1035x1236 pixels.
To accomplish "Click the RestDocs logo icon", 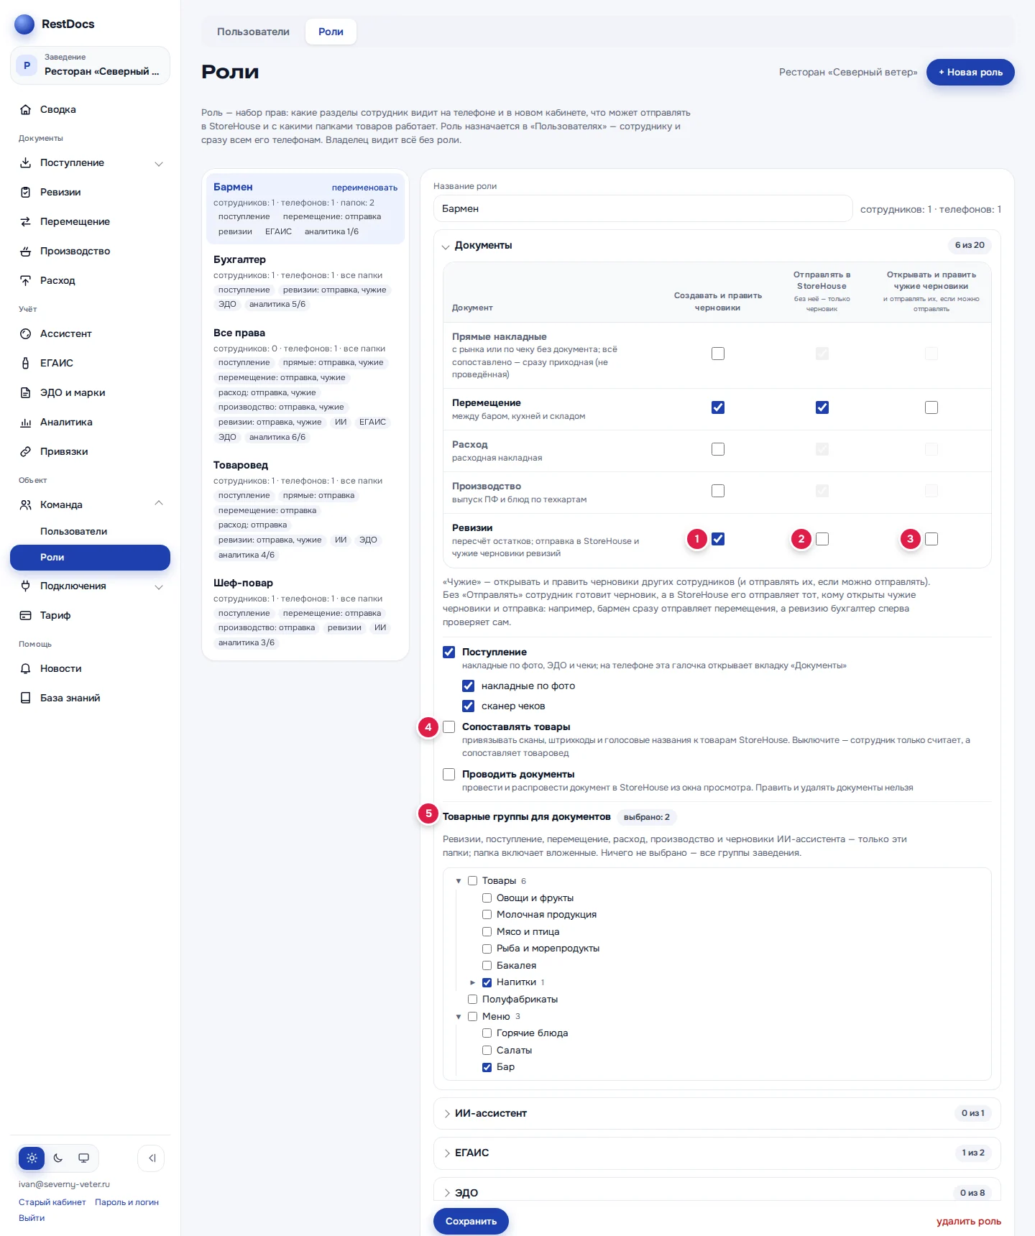I will pyautogui.click(x=24, y=24).
